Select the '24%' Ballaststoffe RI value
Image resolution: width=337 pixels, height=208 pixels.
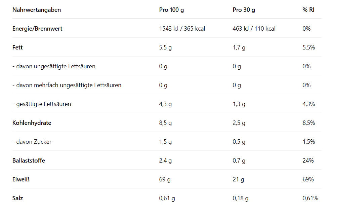pos(308,161)
